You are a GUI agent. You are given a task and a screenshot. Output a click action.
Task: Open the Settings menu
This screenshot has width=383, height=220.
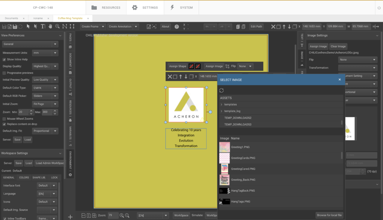pyautogui.click(x=145, y=7)
